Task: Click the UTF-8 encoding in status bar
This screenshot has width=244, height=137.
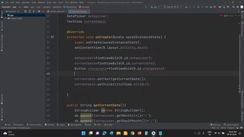Action: pos(223,128)
